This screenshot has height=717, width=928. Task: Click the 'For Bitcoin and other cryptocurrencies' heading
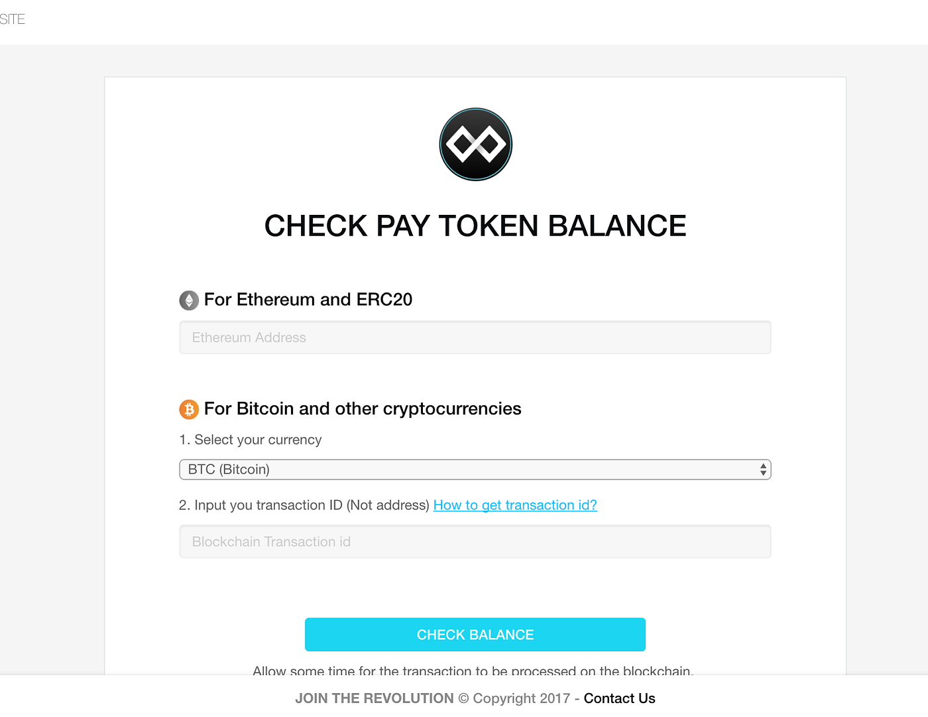point(363,409)
